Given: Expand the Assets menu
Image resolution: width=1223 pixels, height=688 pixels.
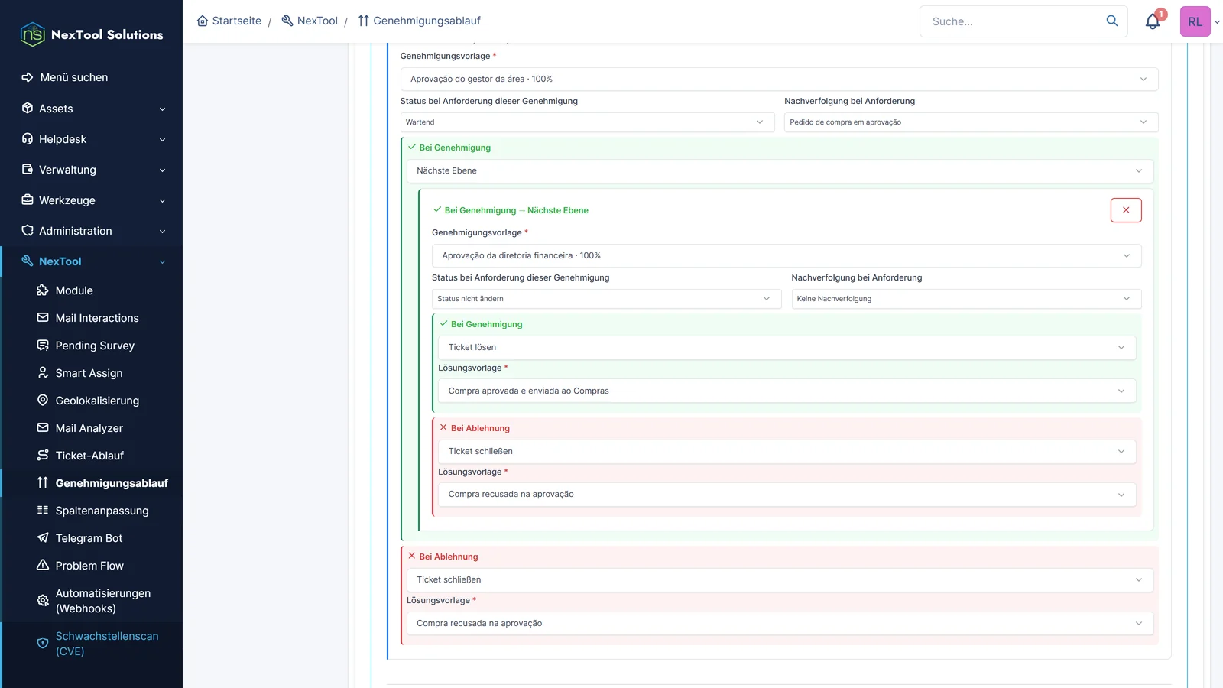Looking at the screenshot, I should (92, 109).
